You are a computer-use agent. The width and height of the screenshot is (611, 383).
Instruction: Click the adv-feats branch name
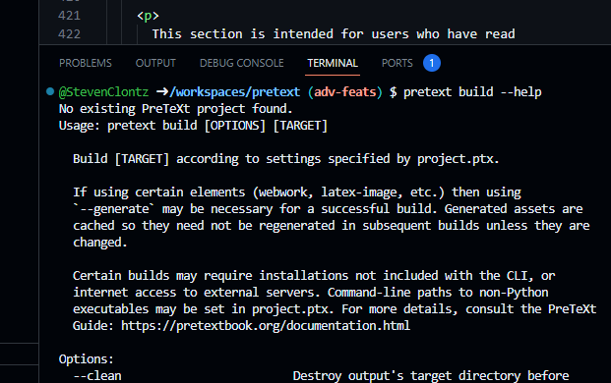[345, 92]
